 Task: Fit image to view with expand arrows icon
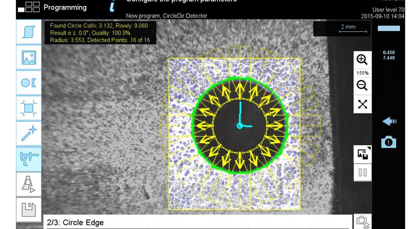coord(362,104)
